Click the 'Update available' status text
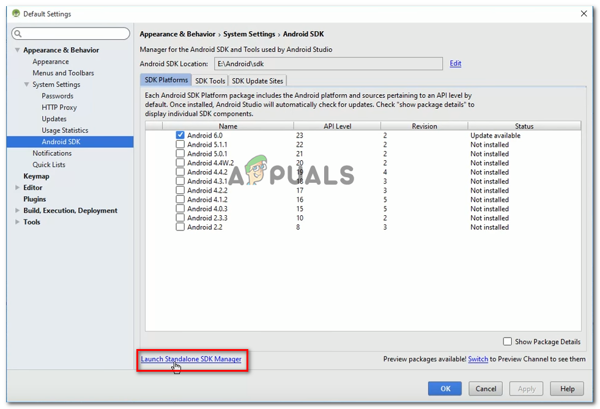 pyautogui.click(x=495, y=136)
